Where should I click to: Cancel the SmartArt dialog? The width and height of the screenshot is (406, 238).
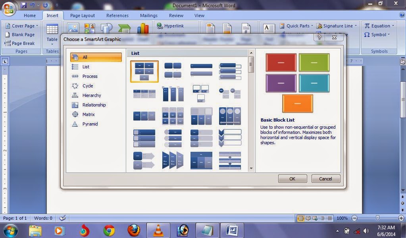click(x=325, y=178)
